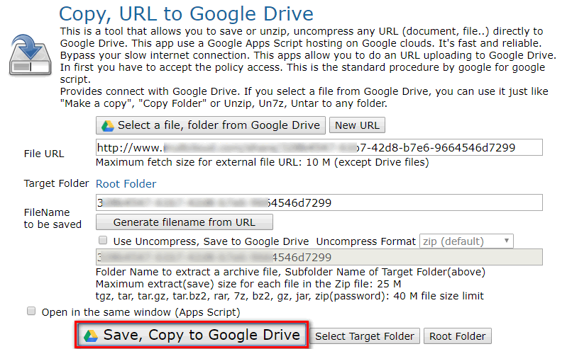Enable the Use Uncompress checkbox
Image resolution: width=567 pixels, height=349 pixels.
click(x=104, y=241)
